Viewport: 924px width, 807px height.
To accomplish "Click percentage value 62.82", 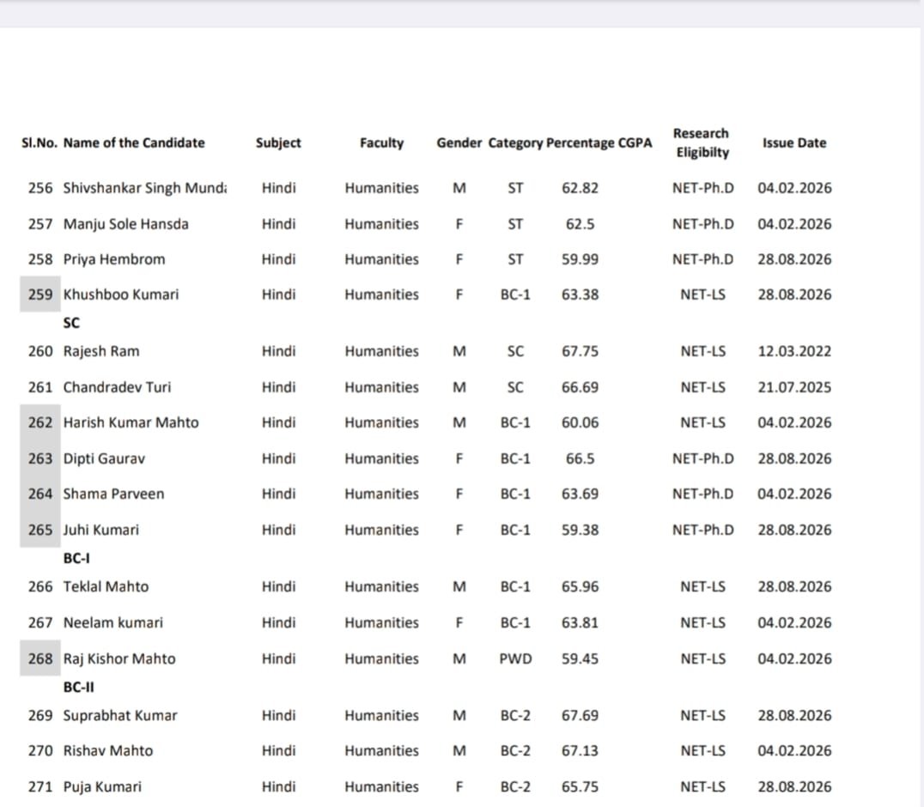I will pyautogui.click(x=580, y=188).
